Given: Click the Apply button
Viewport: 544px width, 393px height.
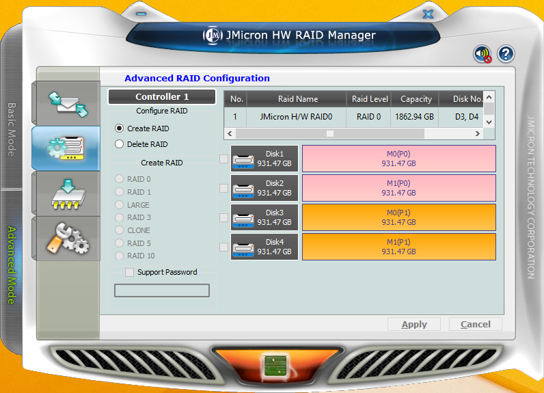Looking at the screenshot, I should point(414,325).
